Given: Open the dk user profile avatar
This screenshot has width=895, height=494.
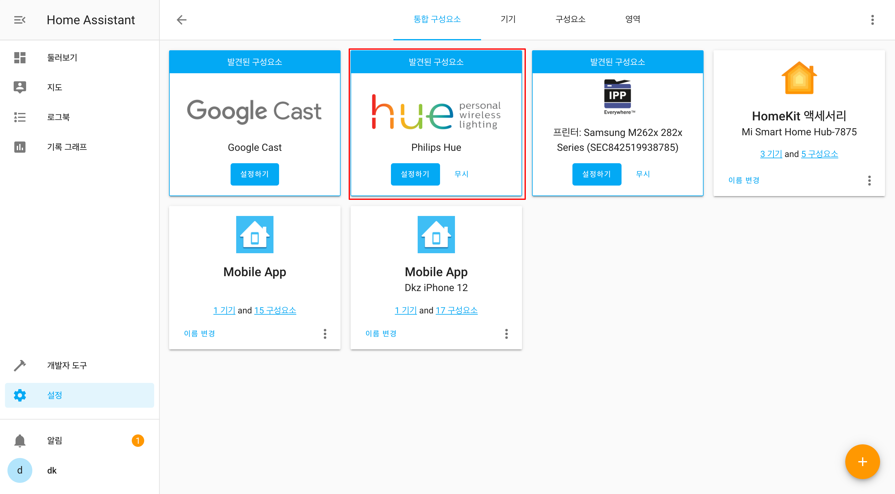Looking at the screenshot, I should point(20,470).
